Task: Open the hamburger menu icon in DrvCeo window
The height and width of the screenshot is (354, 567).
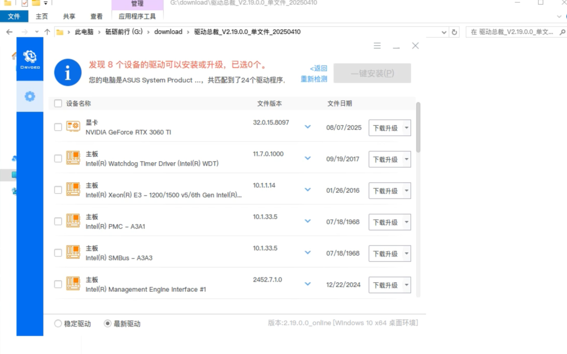Action: pyautogui.click(x=377, y=46)
